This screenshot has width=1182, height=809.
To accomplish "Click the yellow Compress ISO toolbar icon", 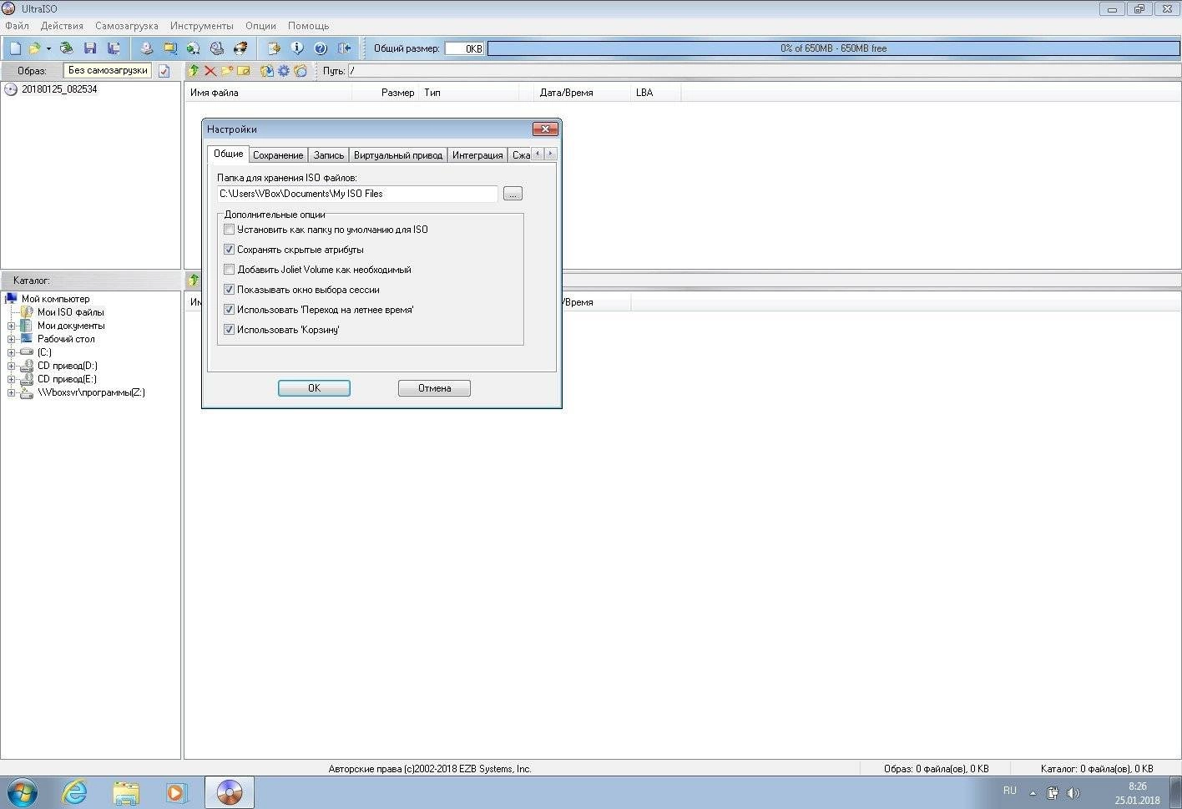I will tap(170, 48).
